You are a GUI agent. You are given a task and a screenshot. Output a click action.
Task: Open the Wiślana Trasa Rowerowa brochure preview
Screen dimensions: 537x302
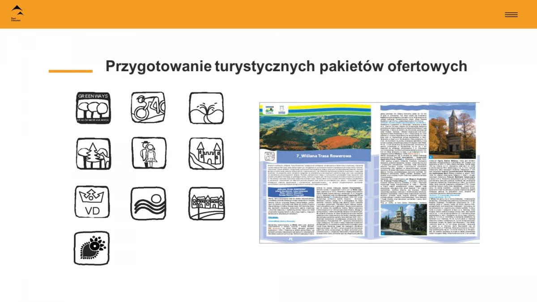[x=369, y=172]
